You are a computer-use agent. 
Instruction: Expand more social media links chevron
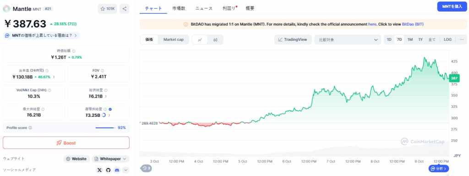tap(126, 170)
